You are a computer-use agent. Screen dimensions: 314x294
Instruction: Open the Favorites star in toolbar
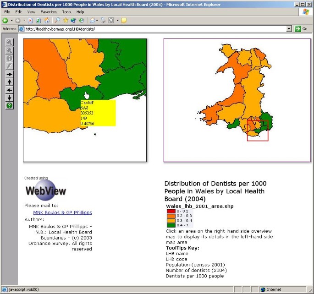click(x=66, y=21)
